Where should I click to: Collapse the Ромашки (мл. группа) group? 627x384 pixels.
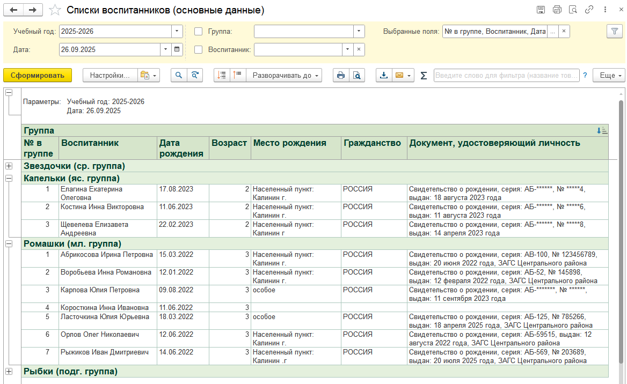pyautogui.click(x=9, y=244)
